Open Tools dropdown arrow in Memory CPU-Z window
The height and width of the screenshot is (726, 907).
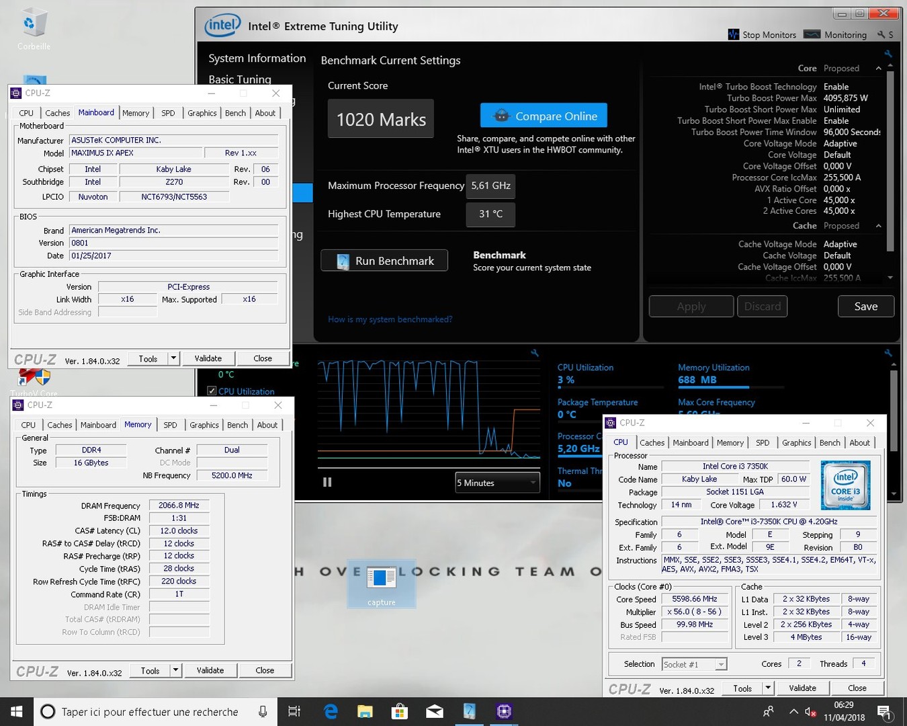coord(175,670)
